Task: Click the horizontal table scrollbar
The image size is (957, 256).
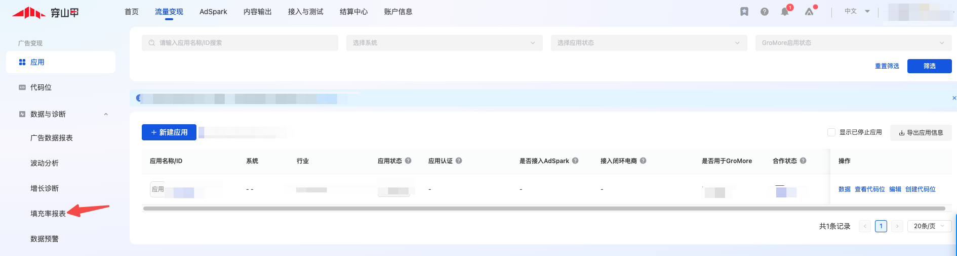Action: (544, 208)
